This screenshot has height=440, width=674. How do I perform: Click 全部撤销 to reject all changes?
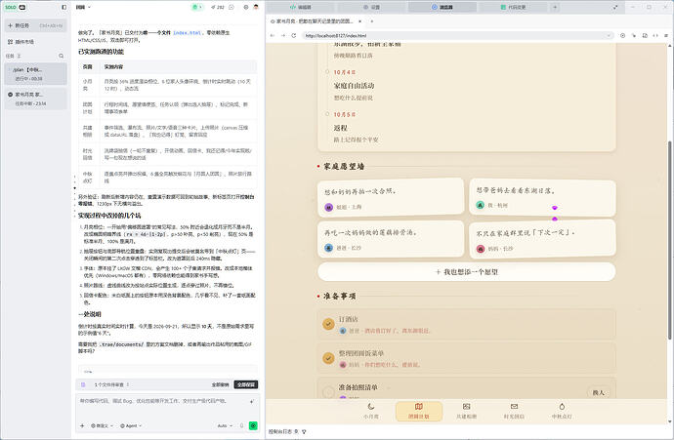[x=220, y=384]
